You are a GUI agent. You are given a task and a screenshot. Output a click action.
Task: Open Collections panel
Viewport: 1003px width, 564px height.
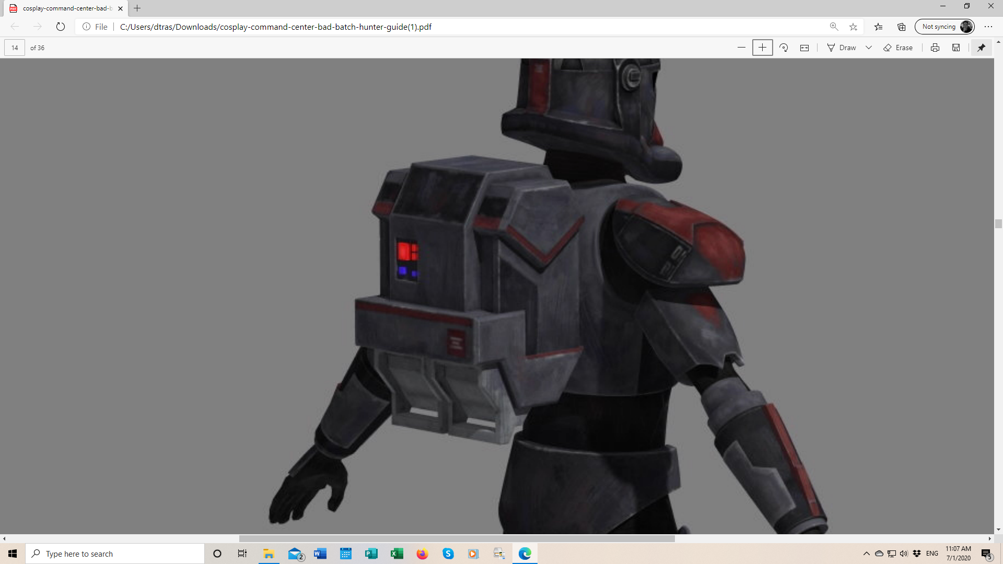[902, 27]
